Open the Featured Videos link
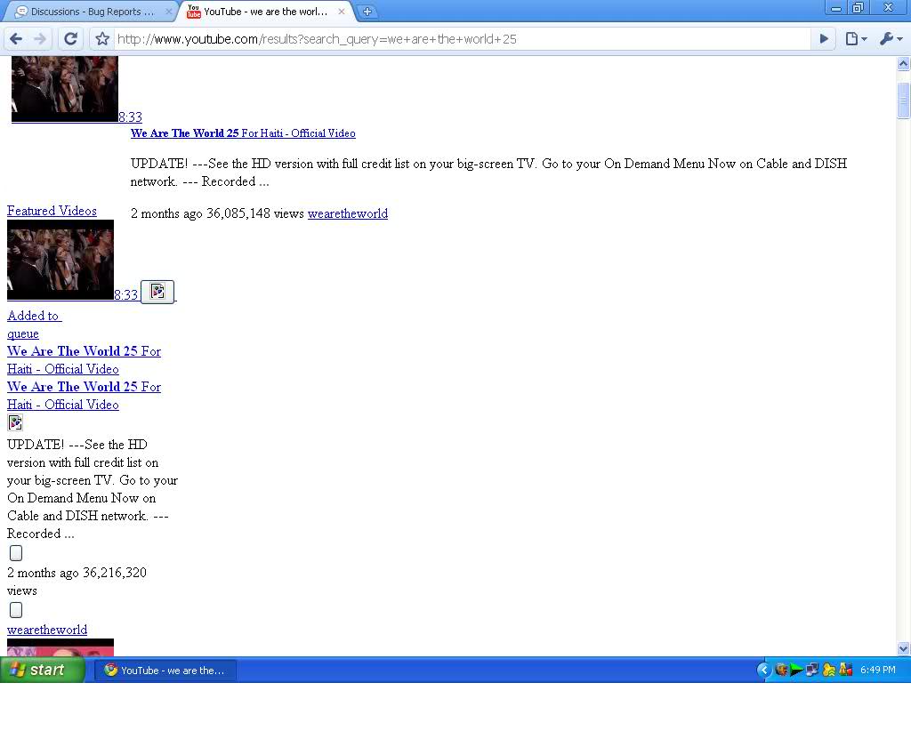This screenshot has width=911, height=731. point(52,211)
